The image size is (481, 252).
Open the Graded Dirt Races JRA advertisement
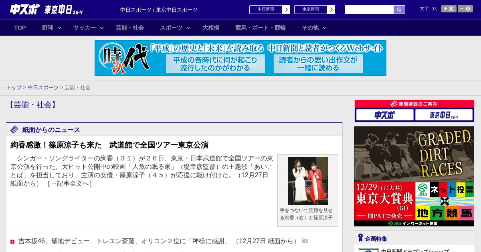(x=414, y=176)
